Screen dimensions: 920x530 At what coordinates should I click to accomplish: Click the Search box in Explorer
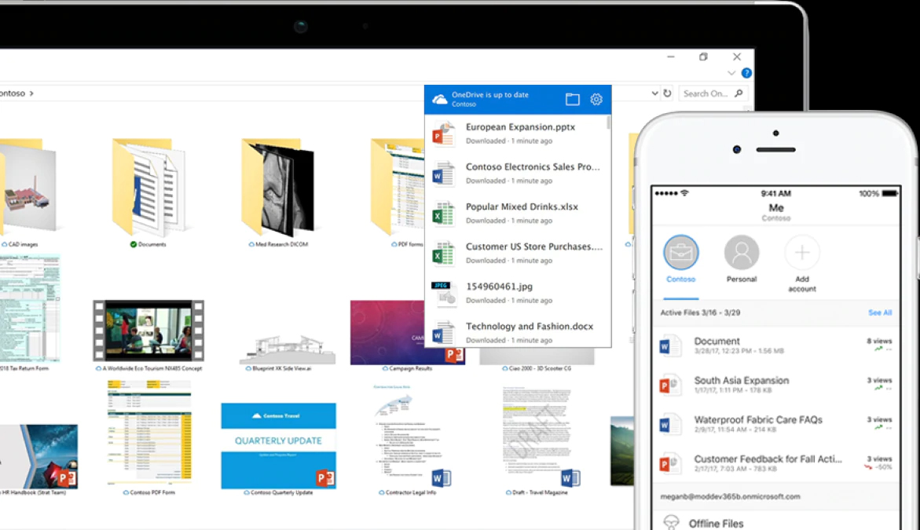[x=706, y=93]
